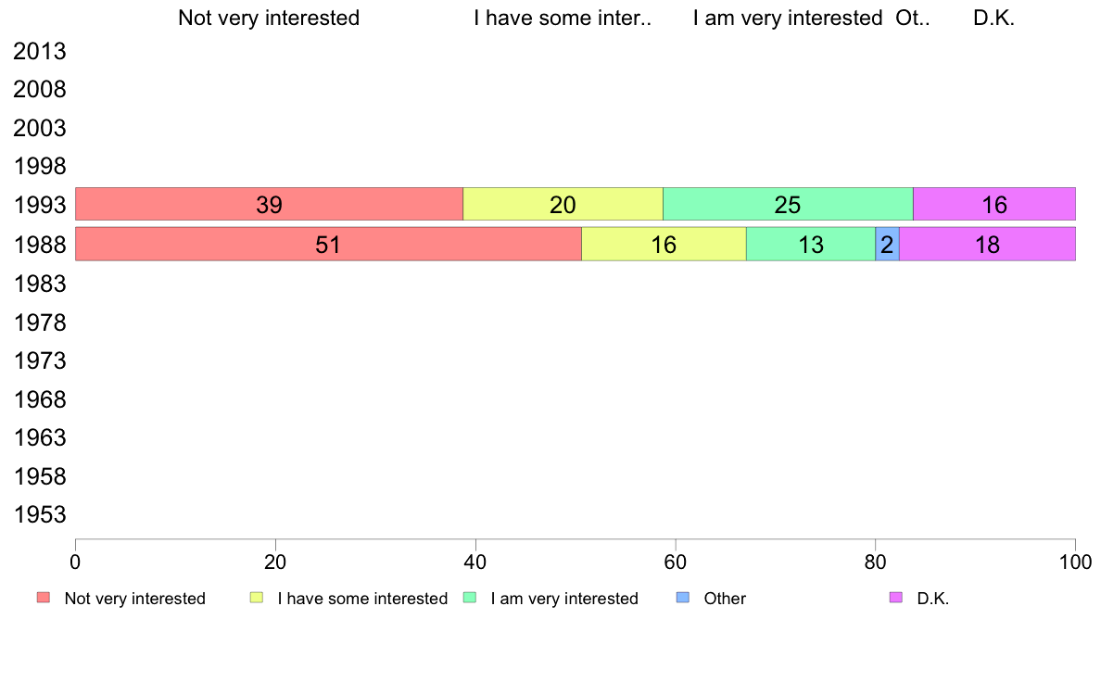Screen dimensions: 1101x682
Task: Click the red Not very interested legend swatch
Action: pos(44,598)
